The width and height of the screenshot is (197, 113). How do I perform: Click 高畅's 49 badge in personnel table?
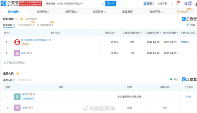30,108
